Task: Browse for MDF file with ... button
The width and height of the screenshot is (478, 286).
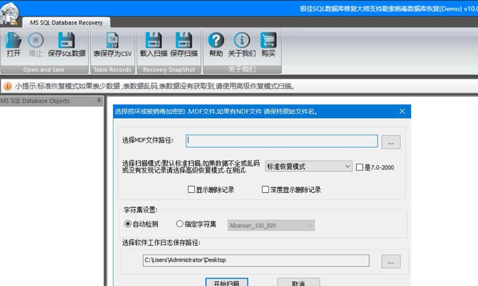Action: click(391, 142)
